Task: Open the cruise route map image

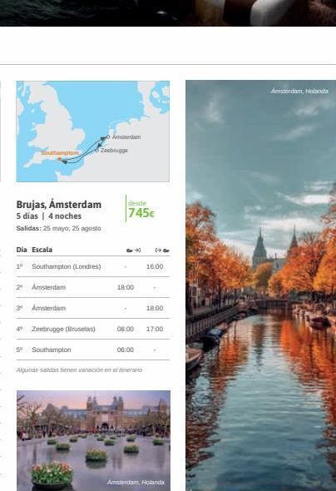Action: (93, 131)
